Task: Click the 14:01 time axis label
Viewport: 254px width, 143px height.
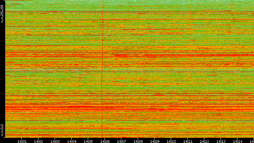Action: click(22, 141)
